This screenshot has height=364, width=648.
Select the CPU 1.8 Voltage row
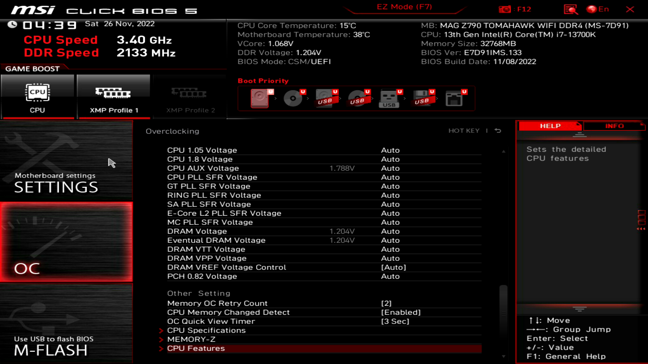[x=324, y=159]
